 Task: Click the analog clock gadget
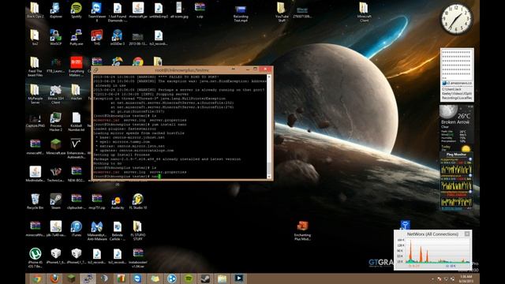pos(456,19)
